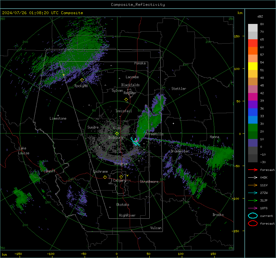276x258 pixels.
Task: Click the cyan current ellipse legend icon
Action: click(253, 216)
